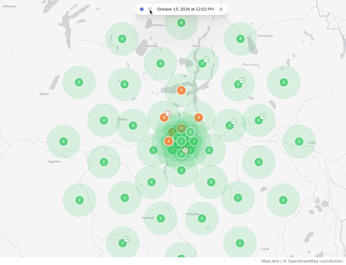
Task: Select marker 3 with +1 badge
Action: point(202,64)
